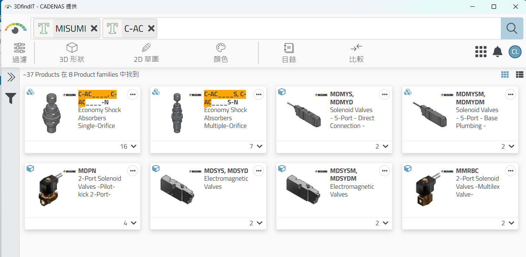The image size is (526, 257).
Task: Expand the side panel with double chevron
Action: point(11,77)
